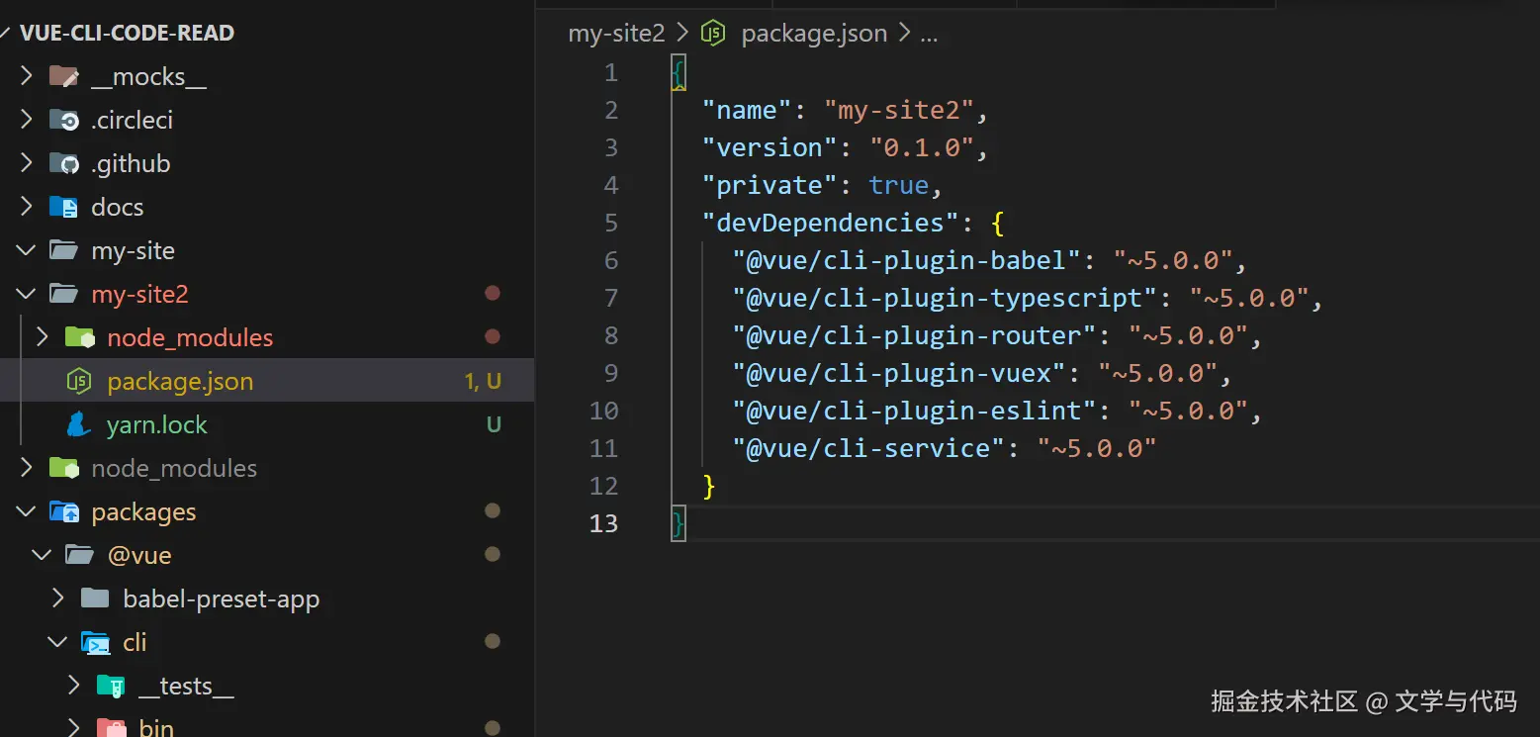Select the docs folder label
Image resolution: width=1540 pixels, height=737 pixels.
(117, 207)
